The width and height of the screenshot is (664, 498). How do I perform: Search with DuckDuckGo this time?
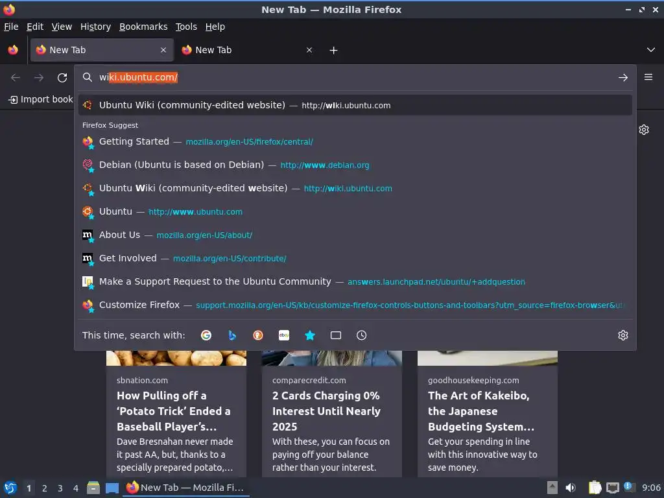(258, 335)
